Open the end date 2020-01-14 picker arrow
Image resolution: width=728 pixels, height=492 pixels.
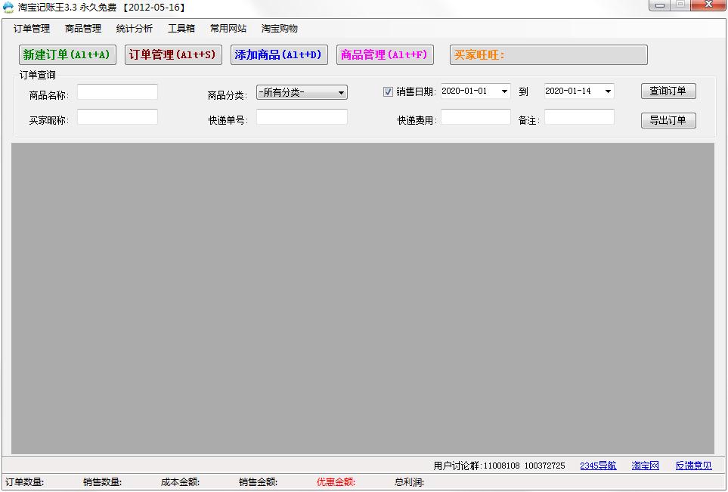[608, 91]
